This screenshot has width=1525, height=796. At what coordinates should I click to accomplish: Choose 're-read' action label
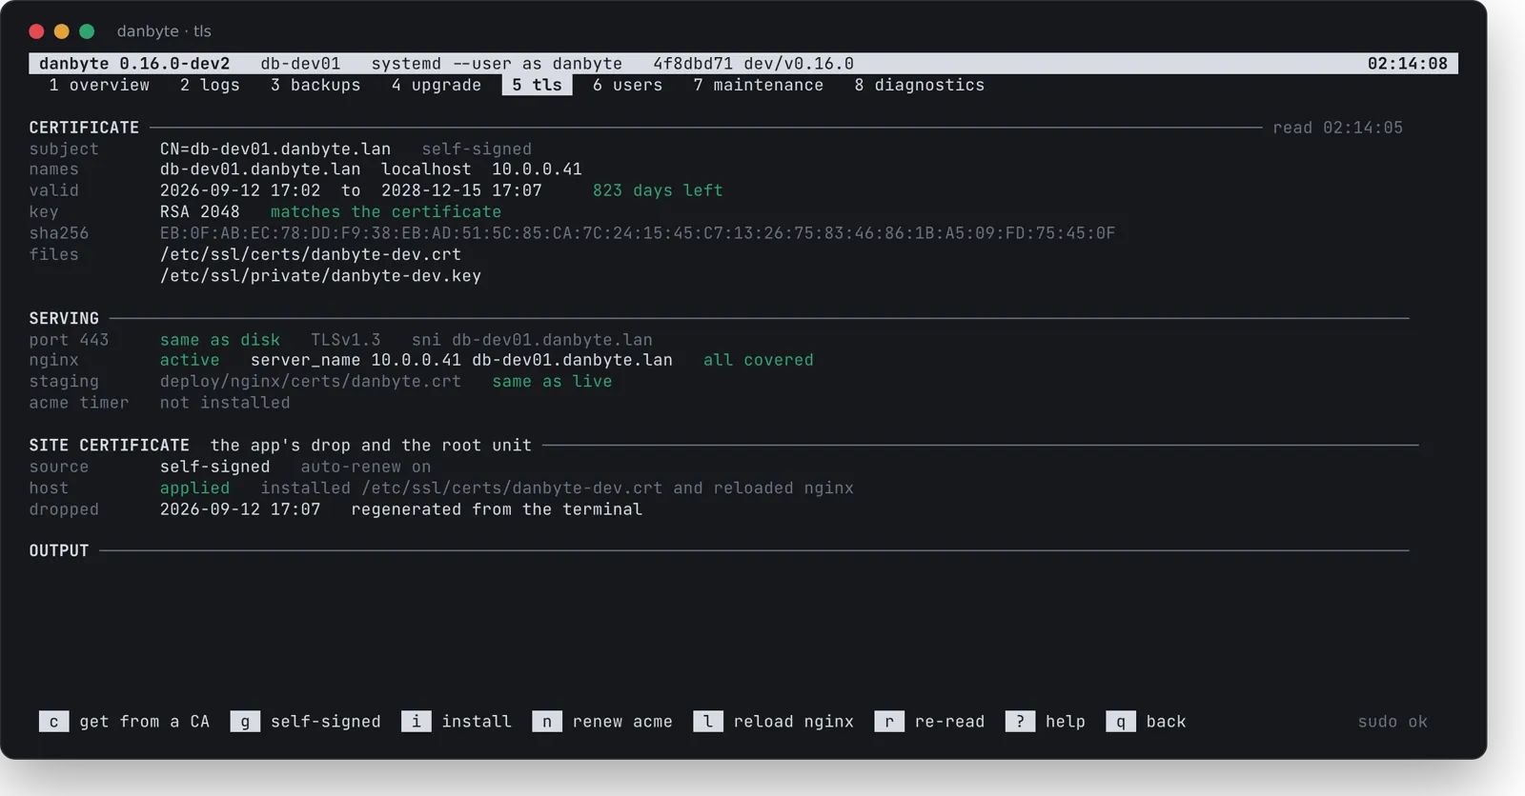click(x=949, y=722)
